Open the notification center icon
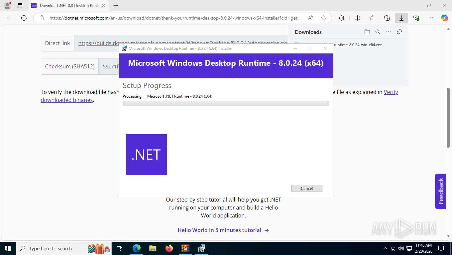 click(x=441, y=248)
